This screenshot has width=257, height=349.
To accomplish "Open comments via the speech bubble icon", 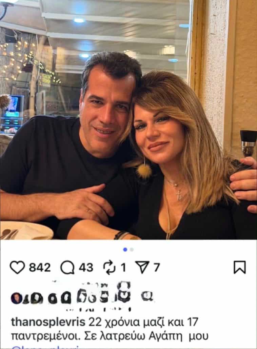I will 68,267.
